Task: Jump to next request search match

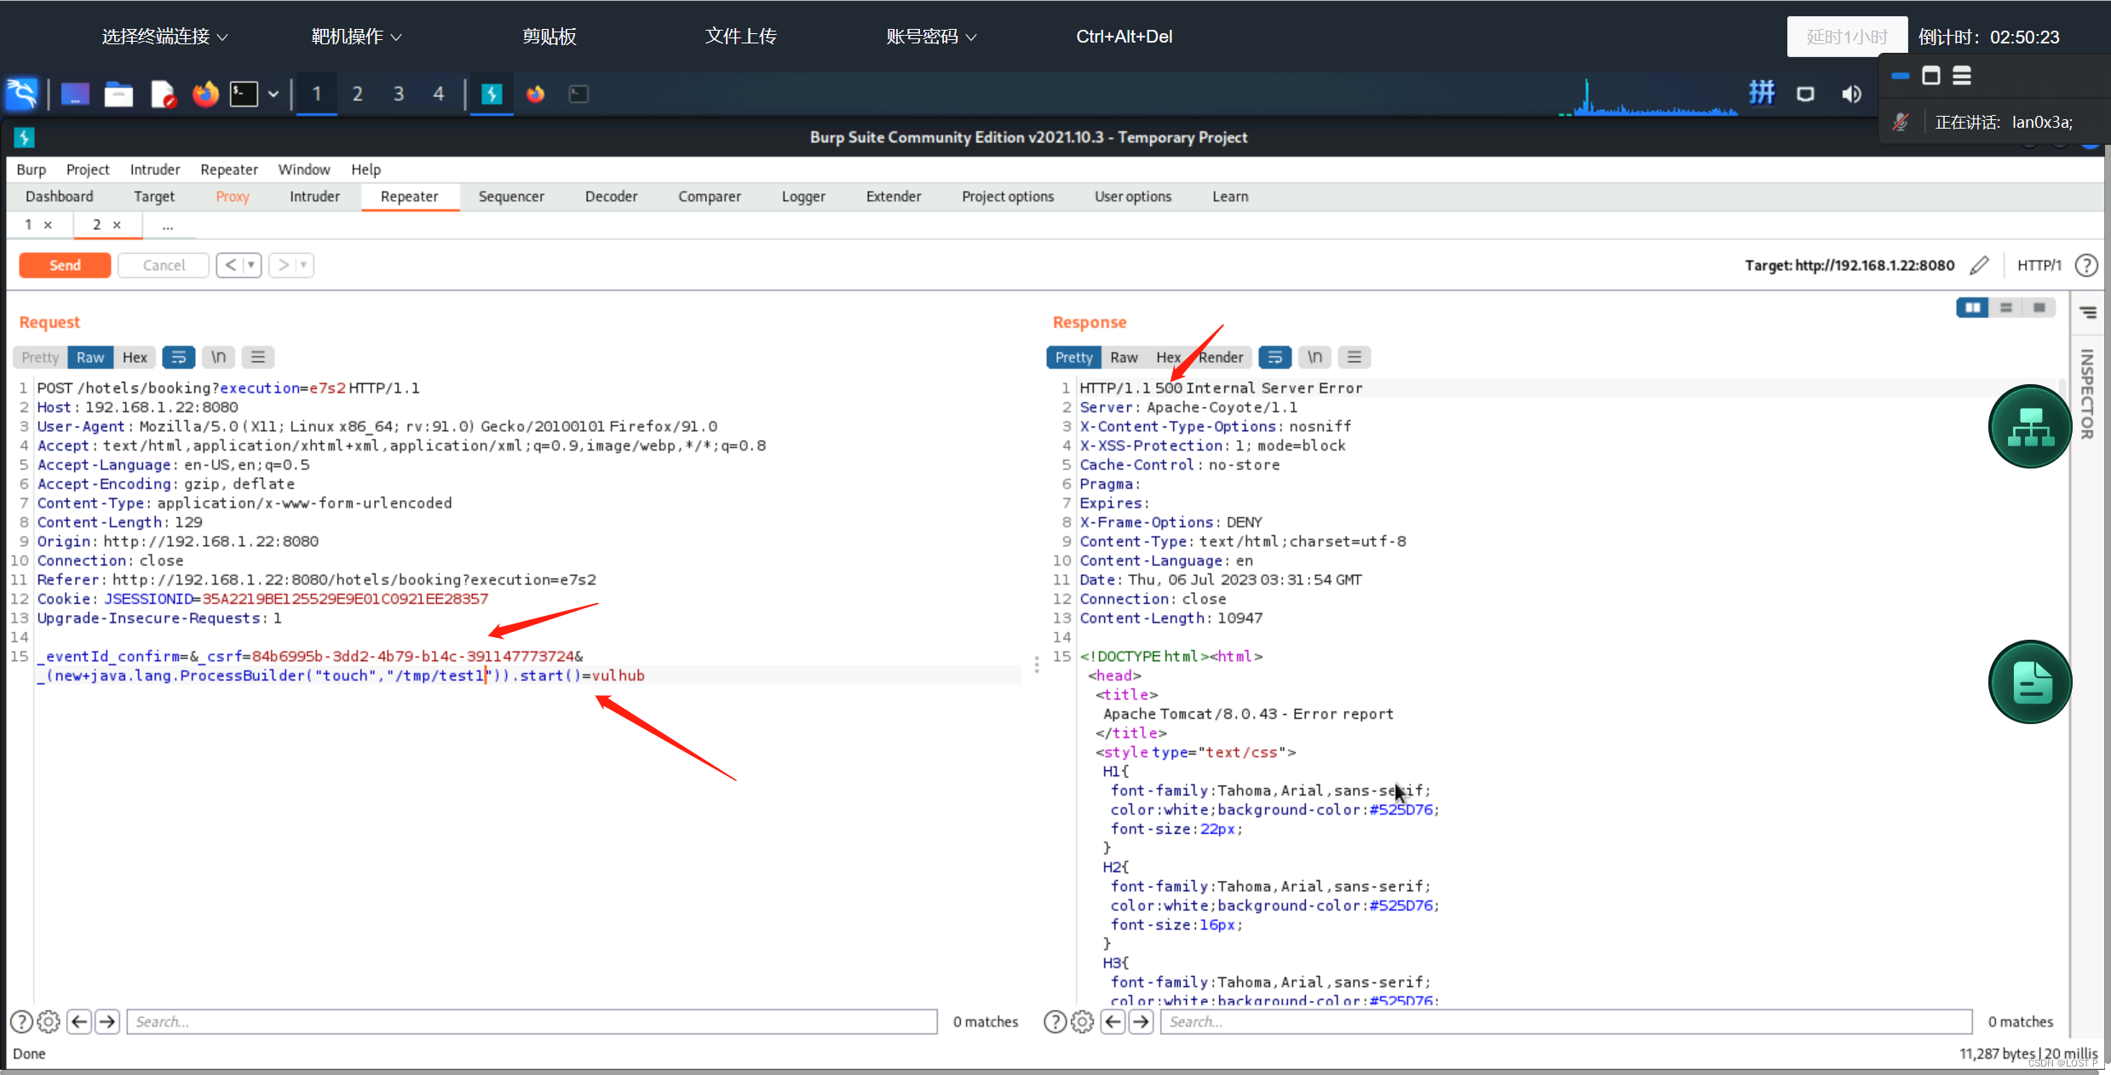Action: pos(107,1021)
